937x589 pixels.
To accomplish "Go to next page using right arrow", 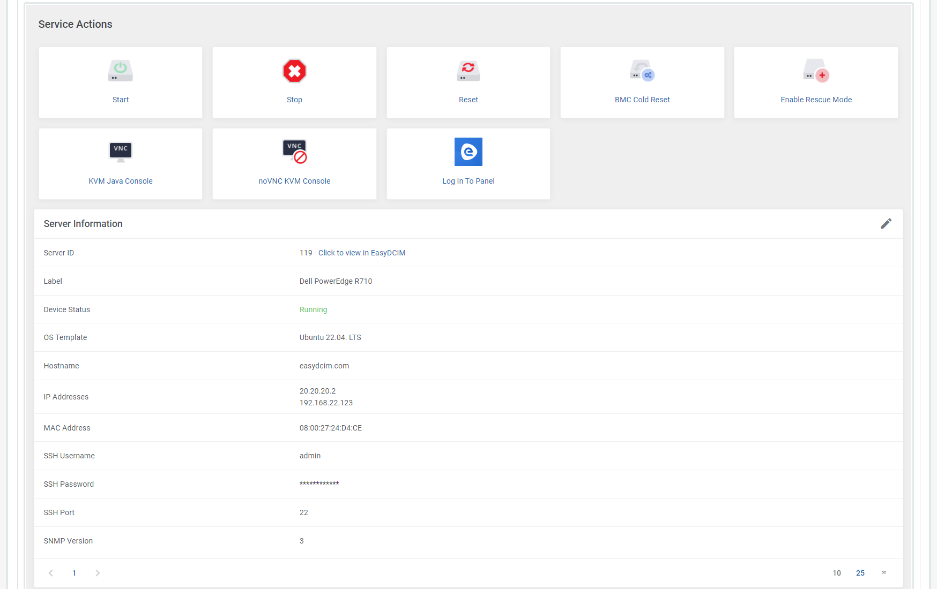I will (98, 573).
